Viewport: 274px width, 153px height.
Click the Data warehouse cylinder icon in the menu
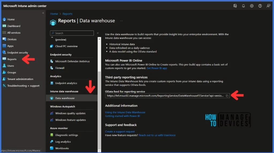pyautogui.click(x=52, y=98)
